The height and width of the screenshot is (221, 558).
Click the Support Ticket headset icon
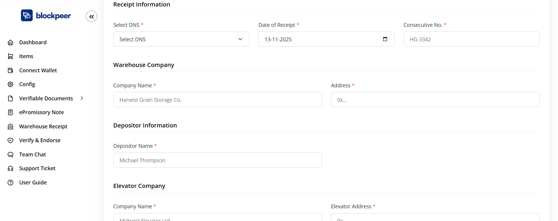[x=11, y=168]
